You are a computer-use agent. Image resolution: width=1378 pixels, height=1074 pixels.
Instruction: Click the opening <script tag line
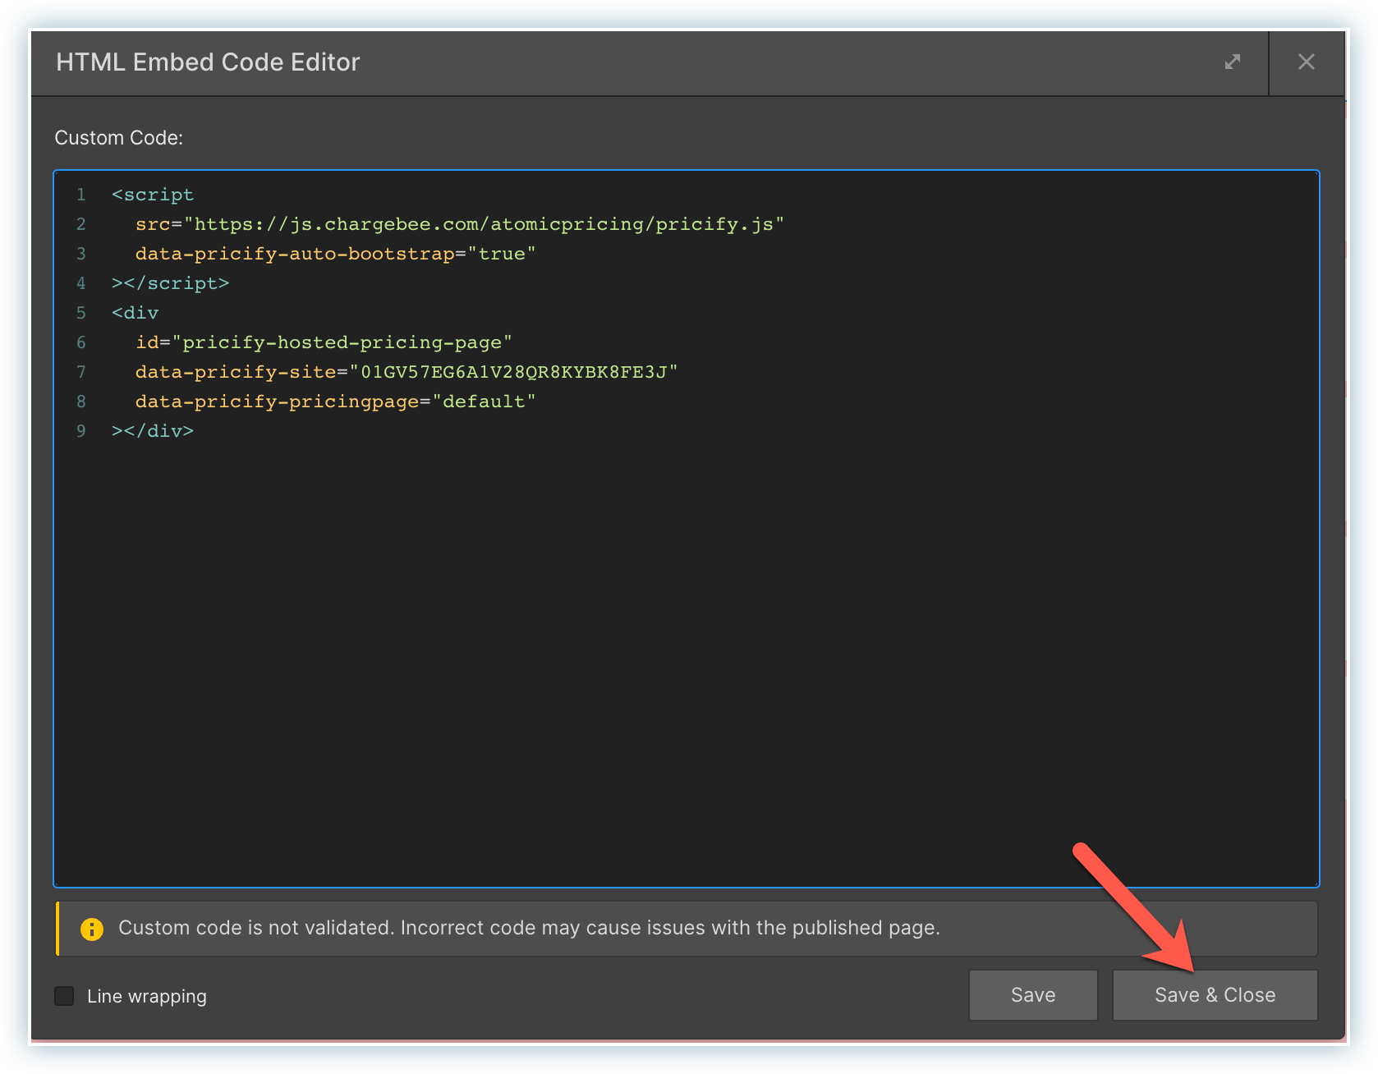click(153, 195)
